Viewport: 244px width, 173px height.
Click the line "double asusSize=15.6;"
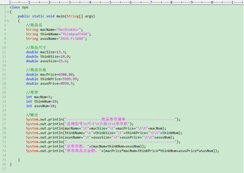[x=47, y=61]
